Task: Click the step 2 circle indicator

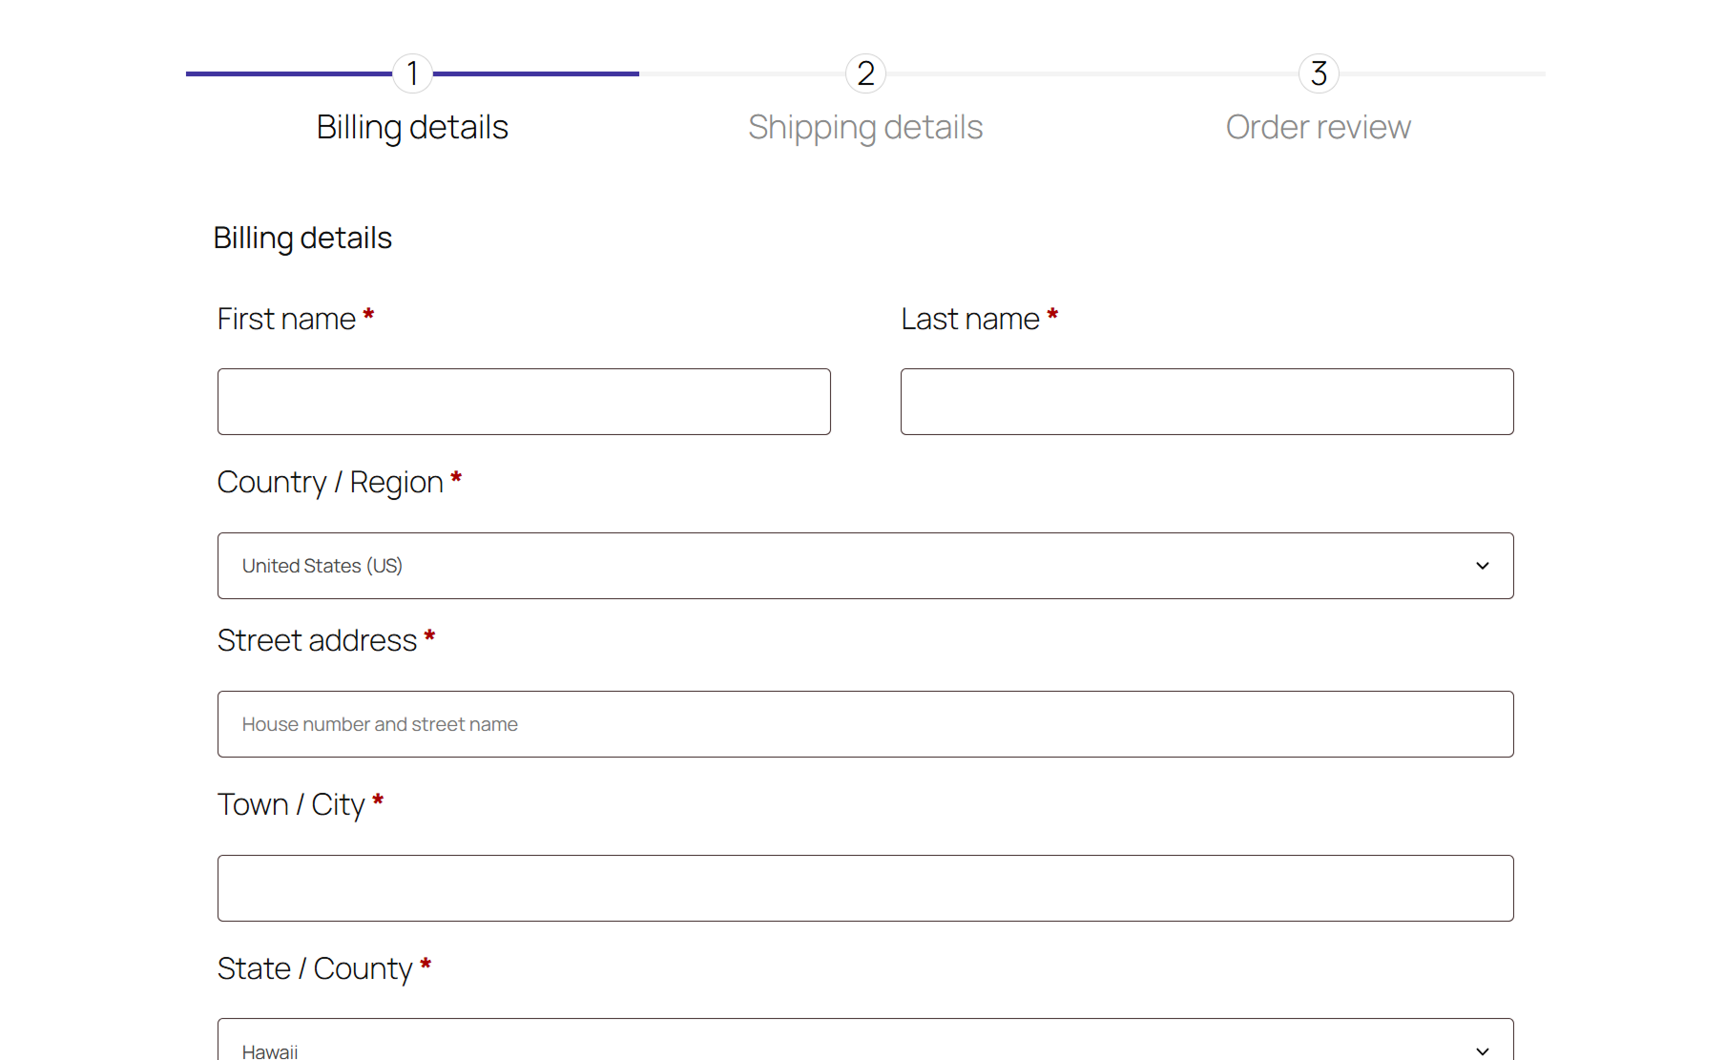Action: click(x=865, y=73)
